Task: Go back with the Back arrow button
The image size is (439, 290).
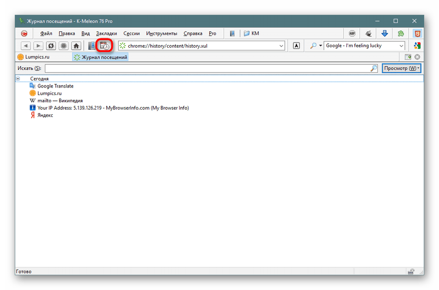Action: click(26, 46)
